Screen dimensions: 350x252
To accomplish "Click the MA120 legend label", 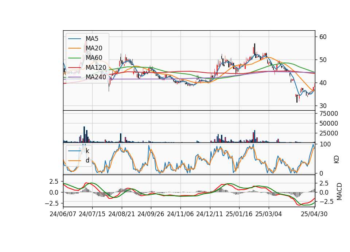I will 96,67.
